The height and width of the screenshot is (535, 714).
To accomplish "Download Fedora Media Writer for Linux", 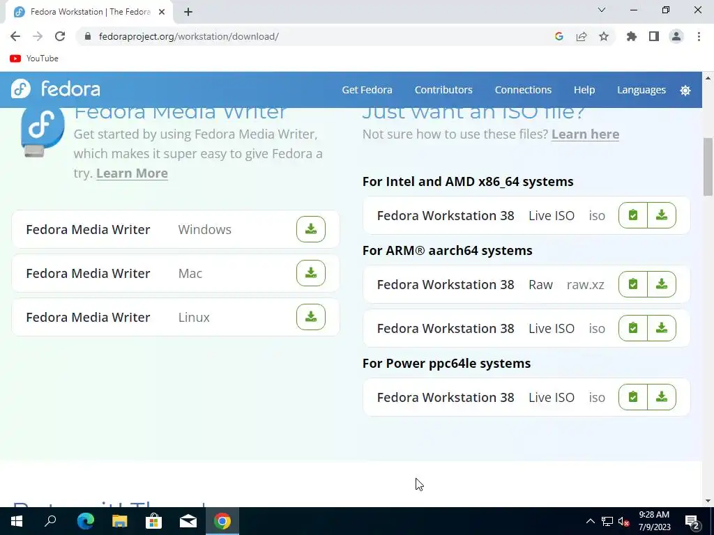I will click(310, 317).
